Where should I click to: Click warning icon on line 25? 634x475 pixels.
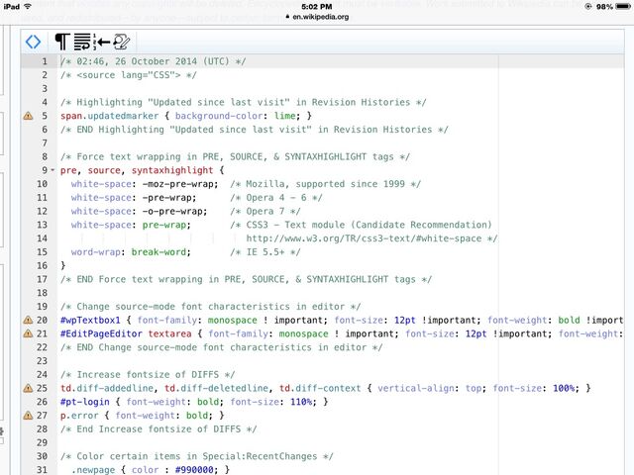point(29,389)
